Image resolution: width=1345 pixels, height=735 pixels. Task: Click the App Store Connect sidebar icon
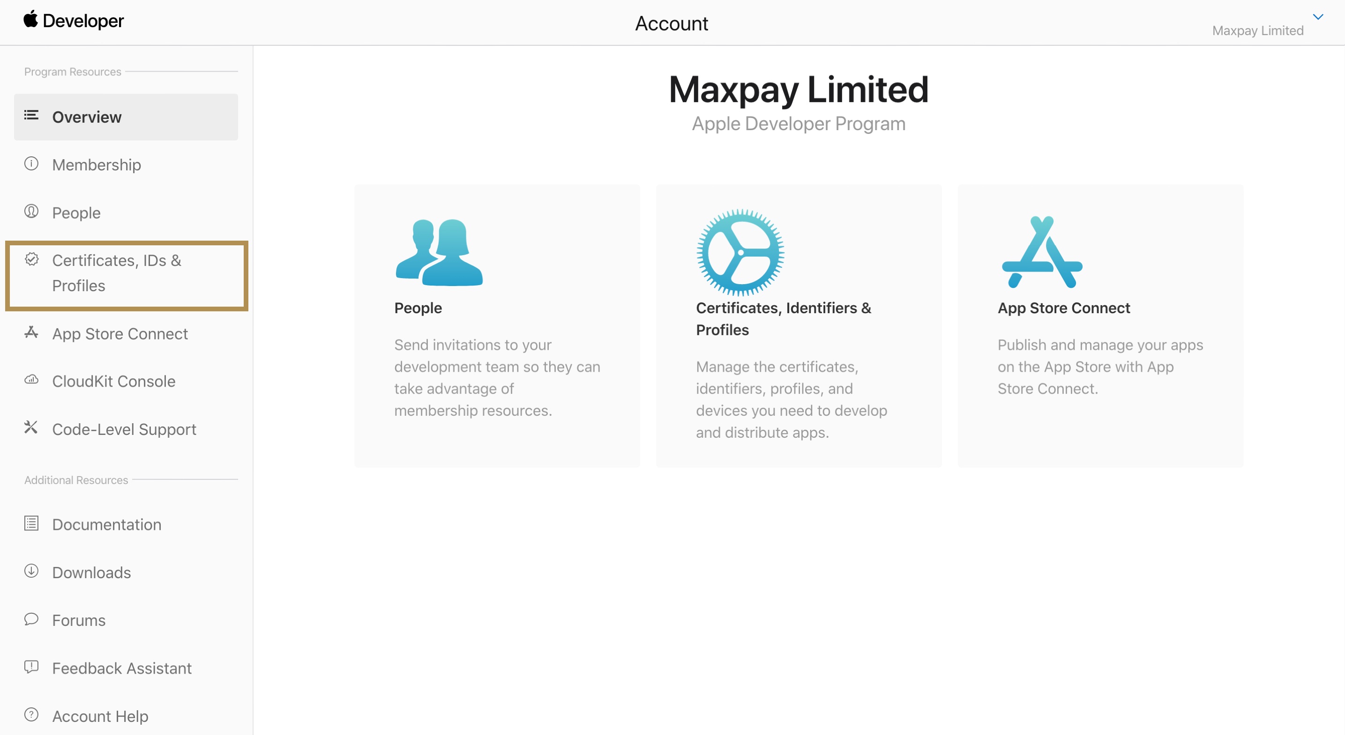point(31,333)
